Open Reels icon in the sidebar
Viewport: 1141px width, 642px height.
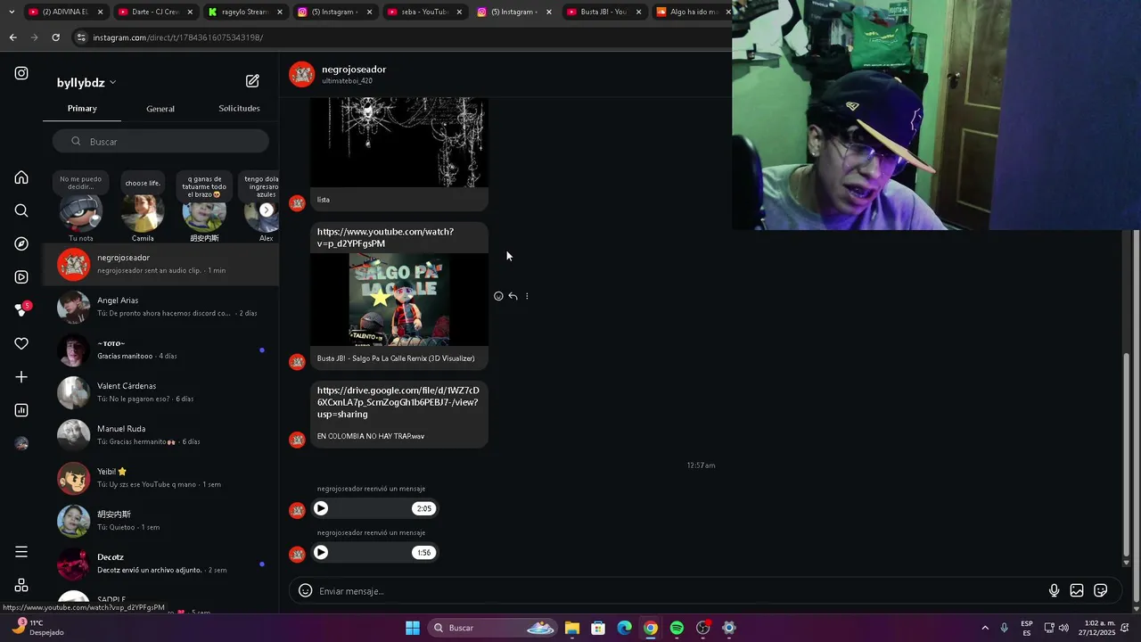pyautogui.click(x=21, y=277)
